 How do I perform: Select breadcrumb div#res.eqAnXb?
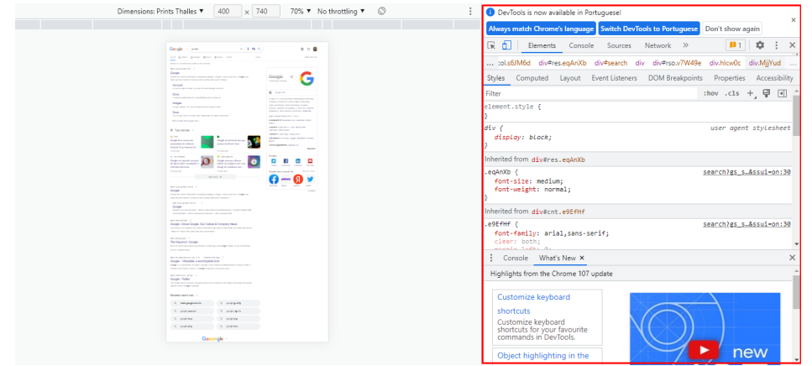pos(563,63)
